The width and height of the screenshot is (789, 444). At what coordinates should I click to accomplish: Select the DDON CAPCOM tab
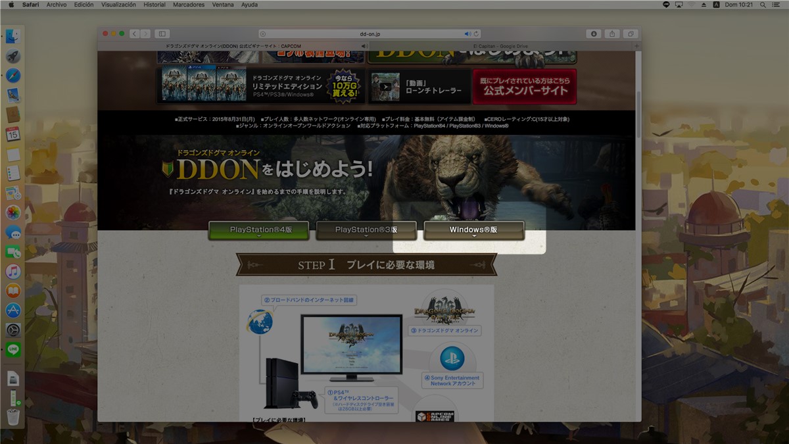(233, 46)
